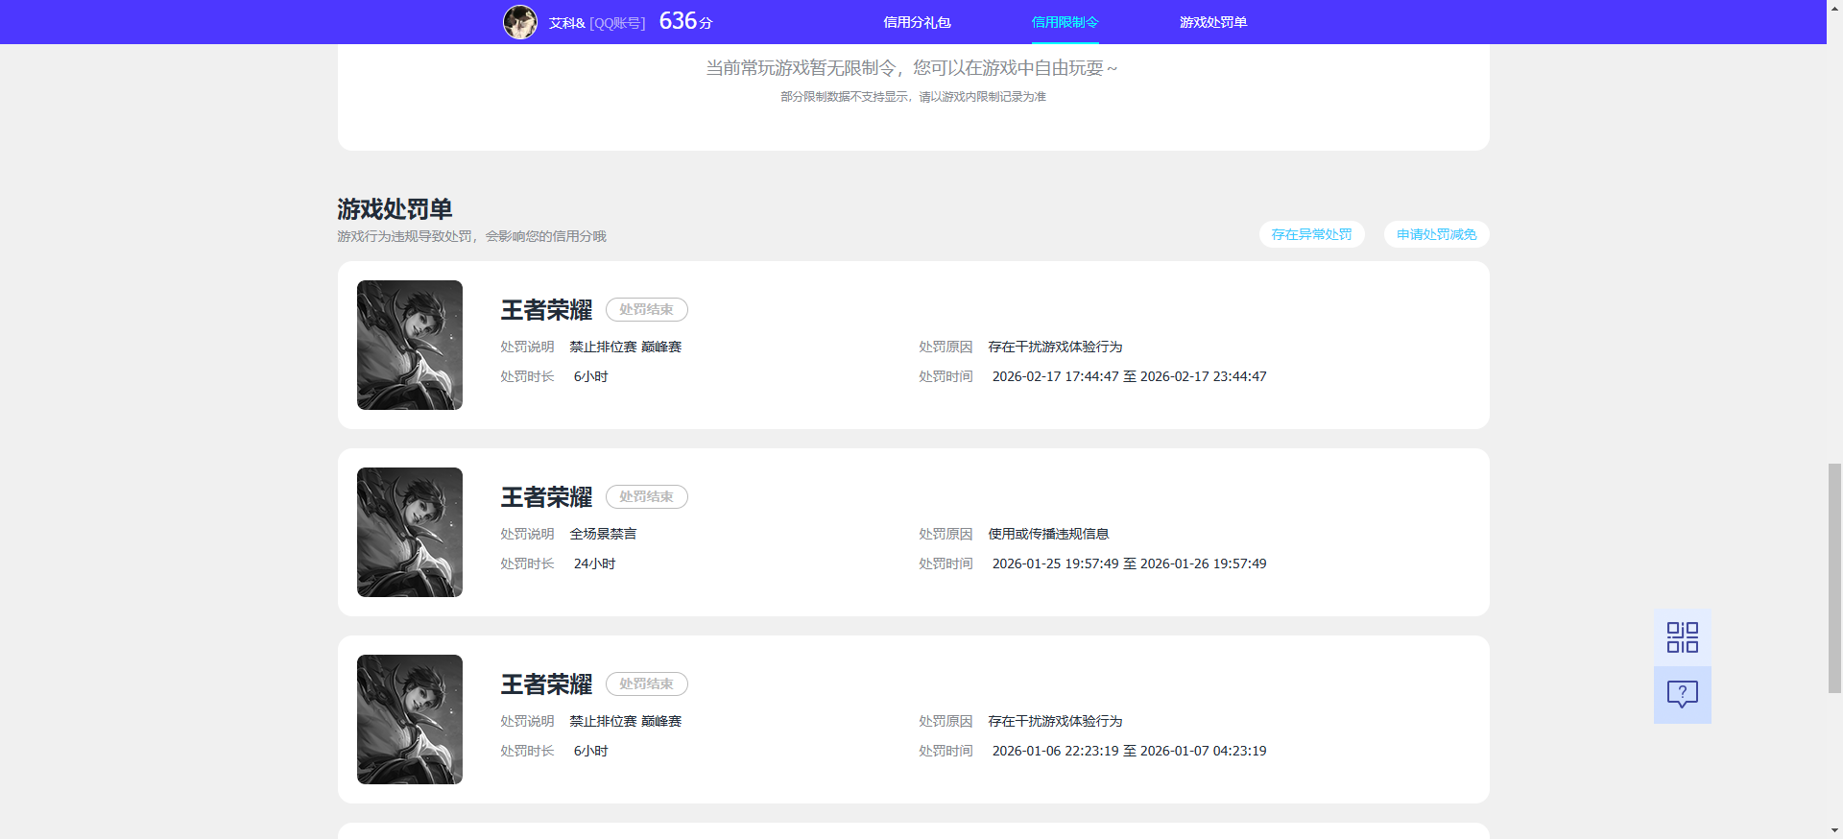1843x839 pixels.
Task: Click 王者荣耀 title of the 24小时 penalty
Action: (546, 497)
